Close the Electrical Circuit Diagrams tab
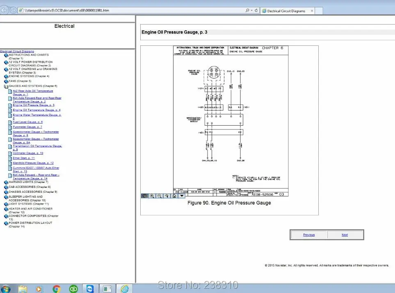395x293 pixels. [312, 11]
